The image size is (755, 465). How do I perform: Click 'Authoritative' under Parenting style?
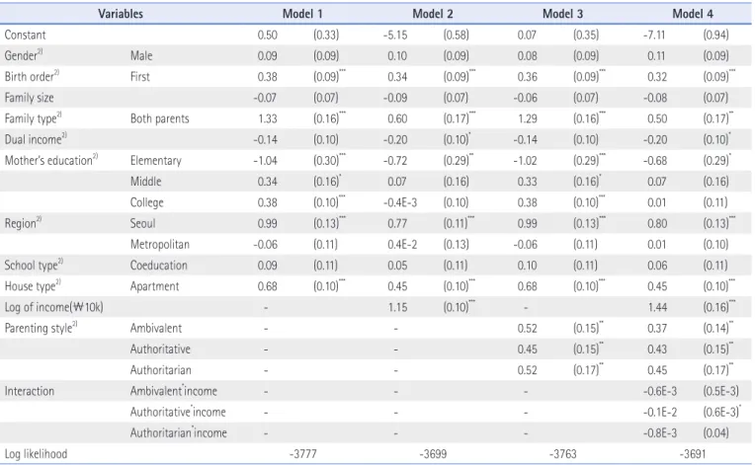pos(160,349)
